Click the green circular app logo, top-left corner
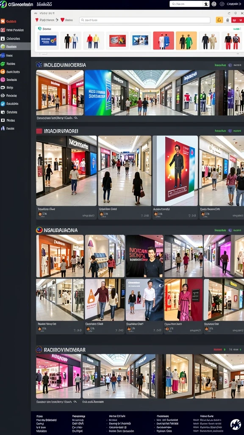244x435 pixels. 3,4
